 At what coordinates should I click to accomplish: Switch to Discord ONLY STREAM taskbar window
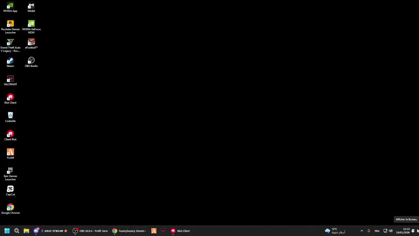[50, 231]
